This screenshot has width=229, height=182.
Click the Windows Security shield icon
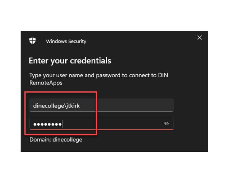coord(32,41)
